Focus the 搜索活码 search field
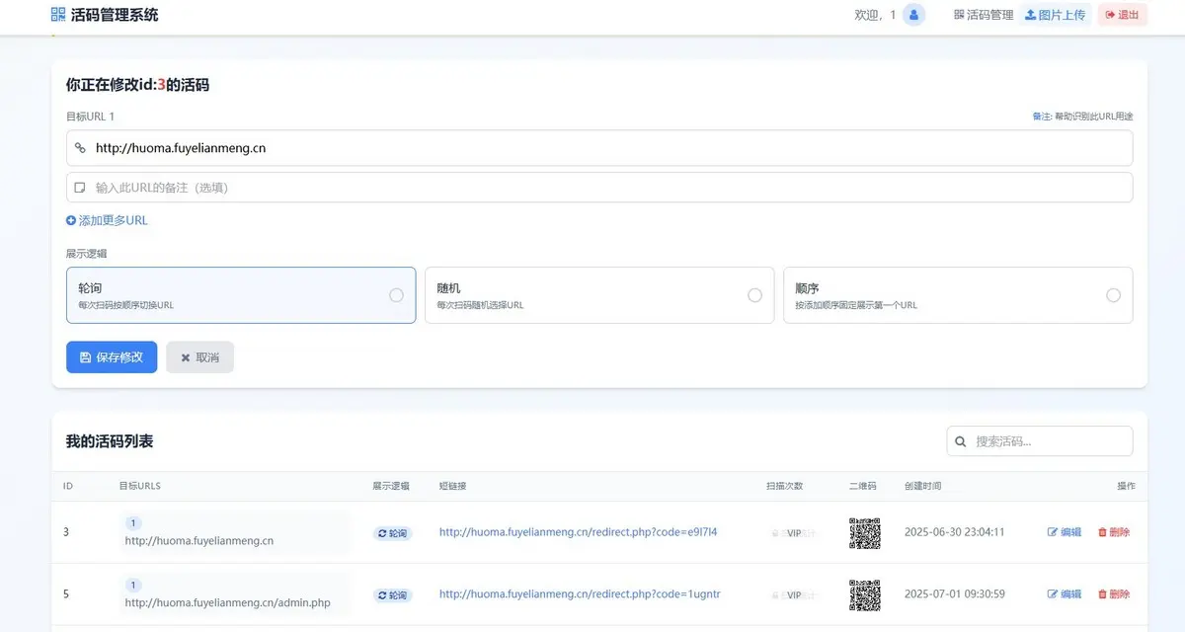 tap(1047, 441)
